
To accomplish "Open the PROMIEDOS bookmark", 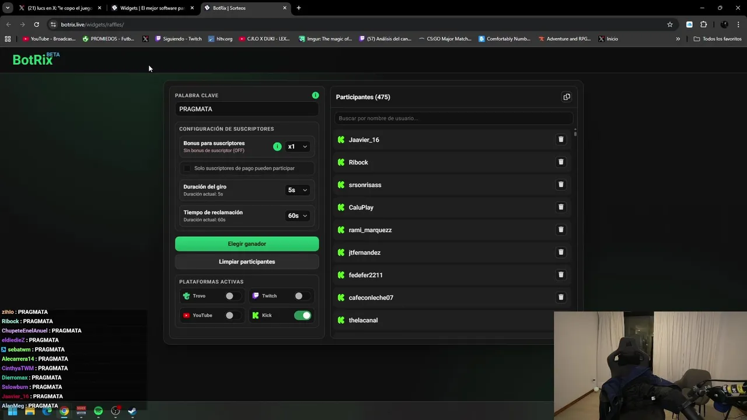I will point(109,39).
